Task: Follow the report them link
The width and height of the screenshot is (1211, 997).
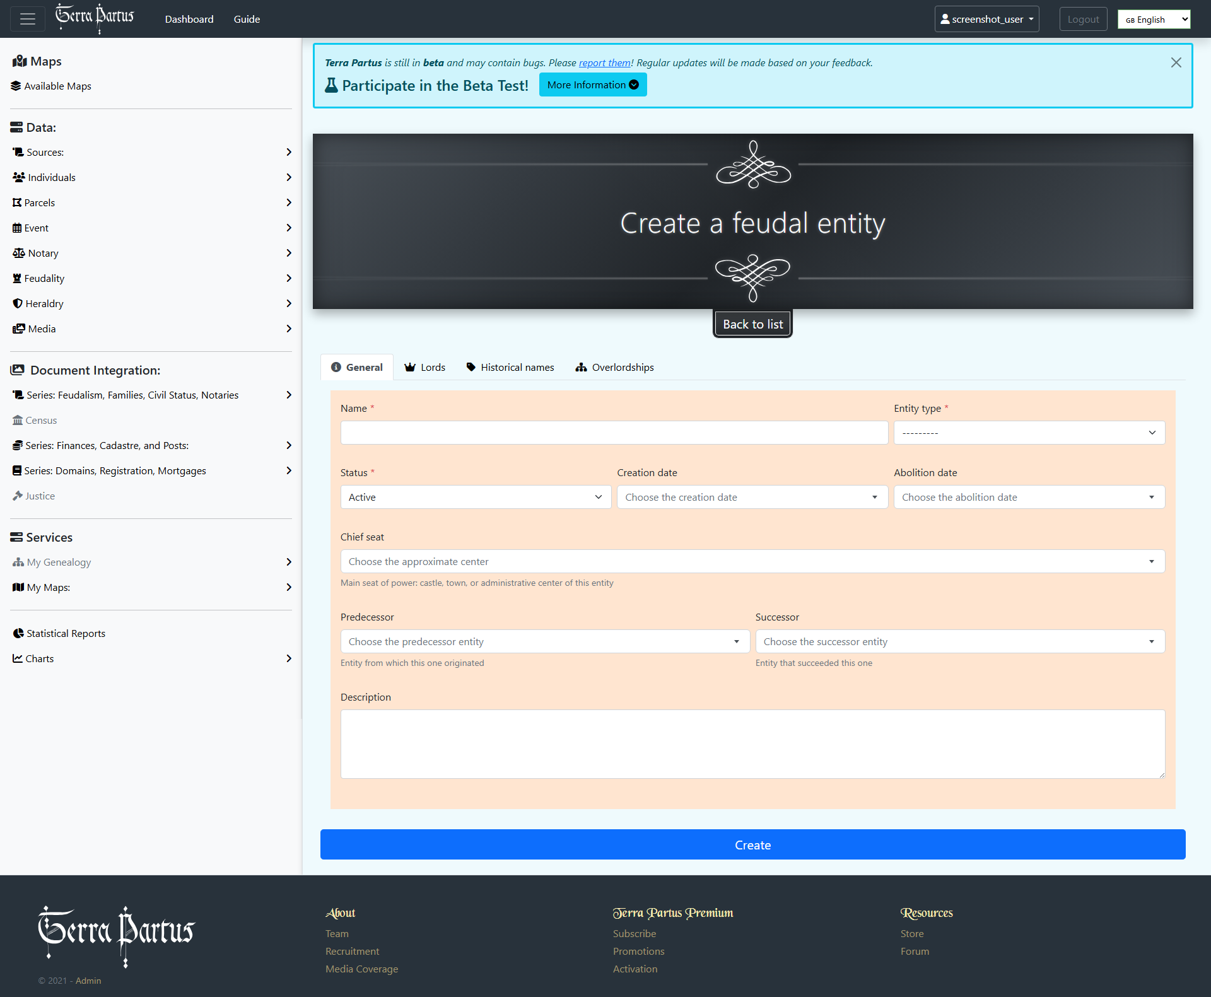Action: (604, 62)
